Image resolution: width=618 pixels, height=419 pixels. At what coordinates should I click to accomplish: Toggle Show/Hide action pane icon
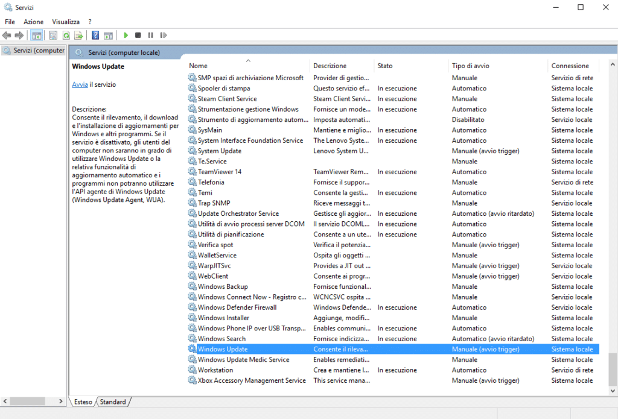tap(109, 36)
